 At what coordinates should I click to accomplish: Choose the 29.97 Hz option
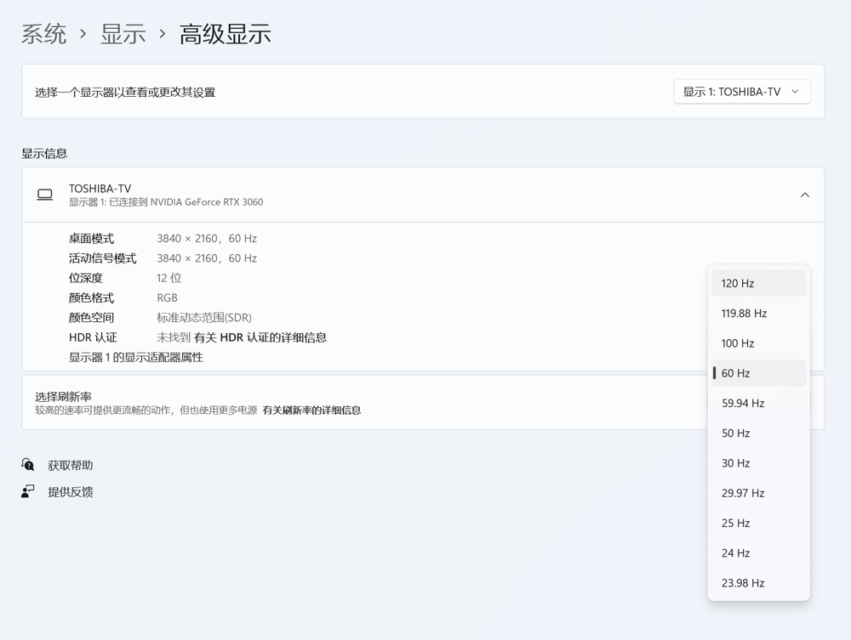pos(757,493)
